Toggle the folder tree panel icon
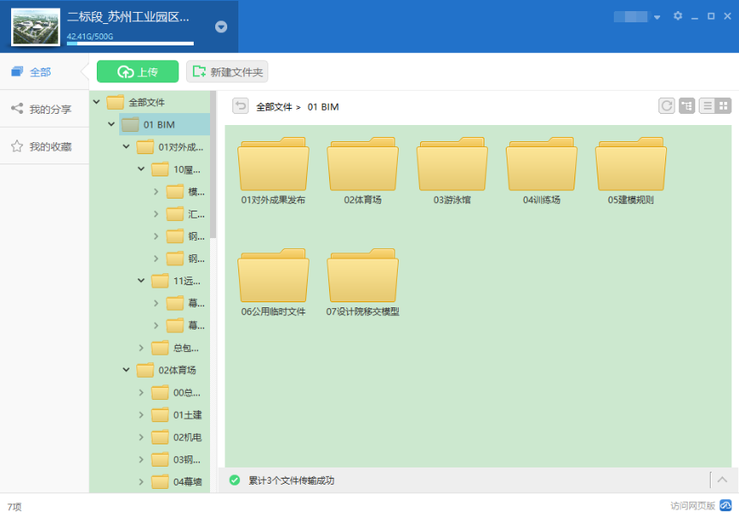The height and width of the screenshot is (518, 739). [687, 106]
